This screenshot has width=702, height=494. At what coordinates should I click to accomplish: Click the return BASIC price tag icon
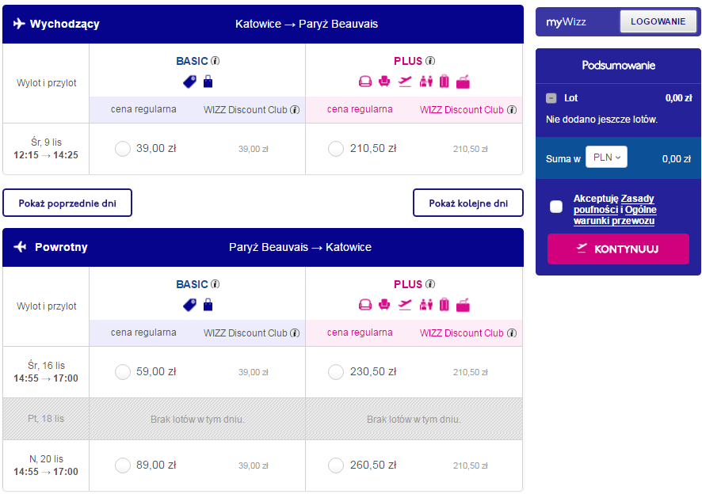pyautogui.click(x=190, y=305)
